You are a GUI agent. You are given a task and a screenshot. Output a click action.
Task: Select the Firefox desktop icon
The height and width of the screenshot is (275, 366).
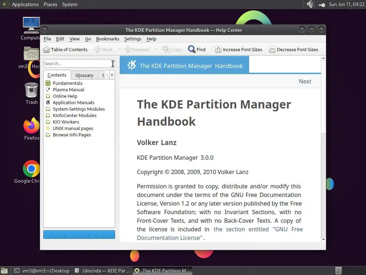click(x=31, y=126)
